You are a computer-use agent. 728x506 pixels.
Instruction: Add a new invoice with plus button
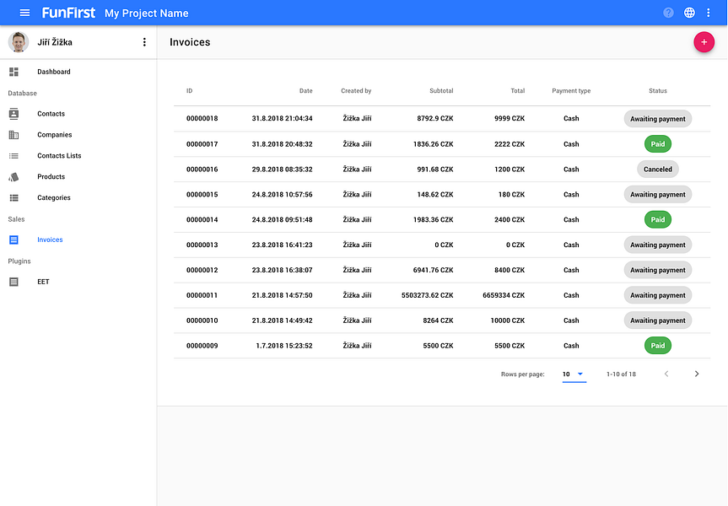click(704, 42)
